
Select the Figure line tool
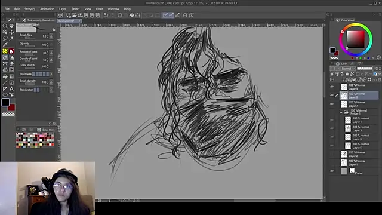(5, 82)
